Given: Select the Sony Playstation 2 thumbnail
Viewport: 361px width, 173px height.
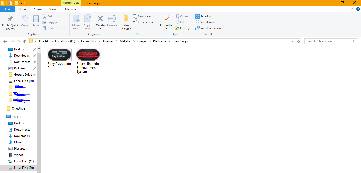Looking at the screenshot, I should click(x=59, y=55).
